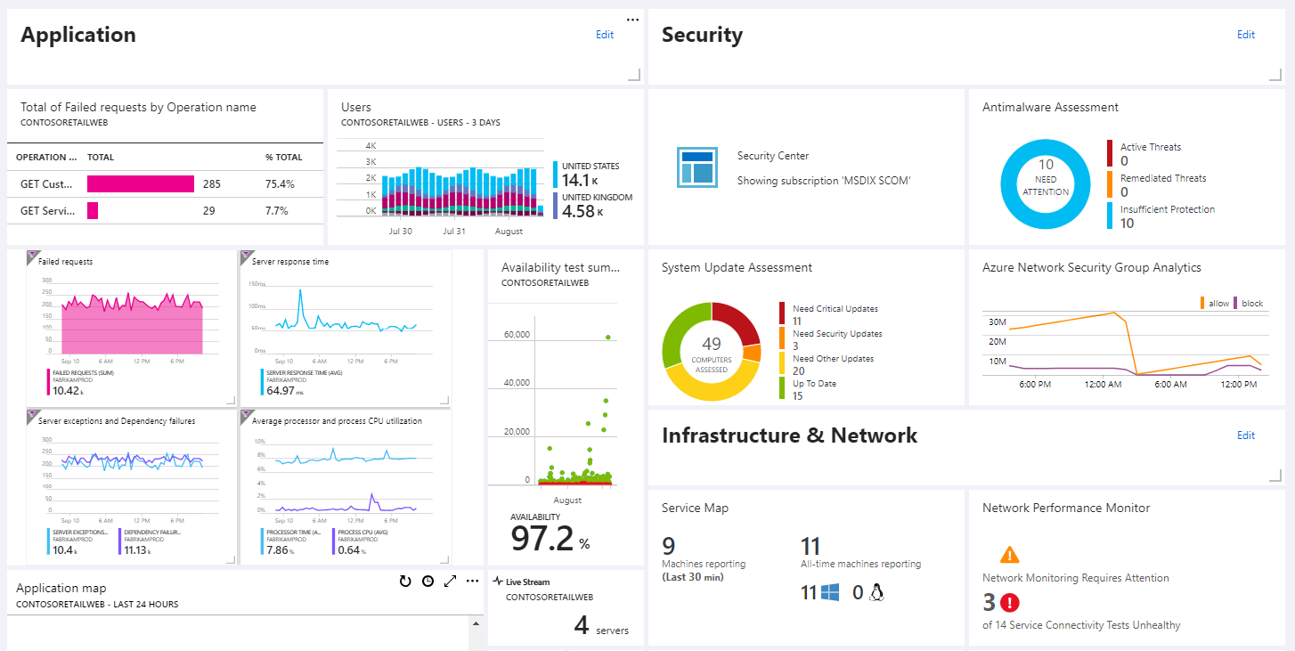Toggle the block series in NSG Analytics legend
The height and width of the screenshot is (651, 1295).
click(x=1248, y=304)
